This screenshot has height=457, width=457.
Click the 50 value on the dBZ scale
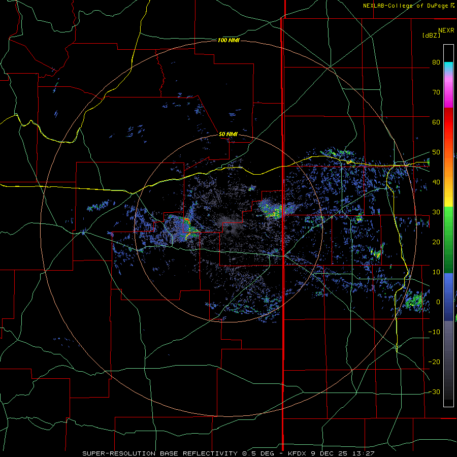436,152
